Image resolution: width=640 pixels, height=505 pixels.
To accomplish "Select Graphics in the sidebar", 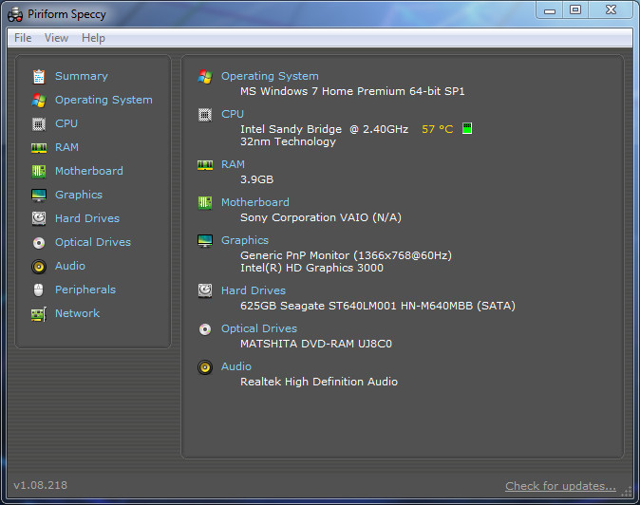I will [79, 195].
